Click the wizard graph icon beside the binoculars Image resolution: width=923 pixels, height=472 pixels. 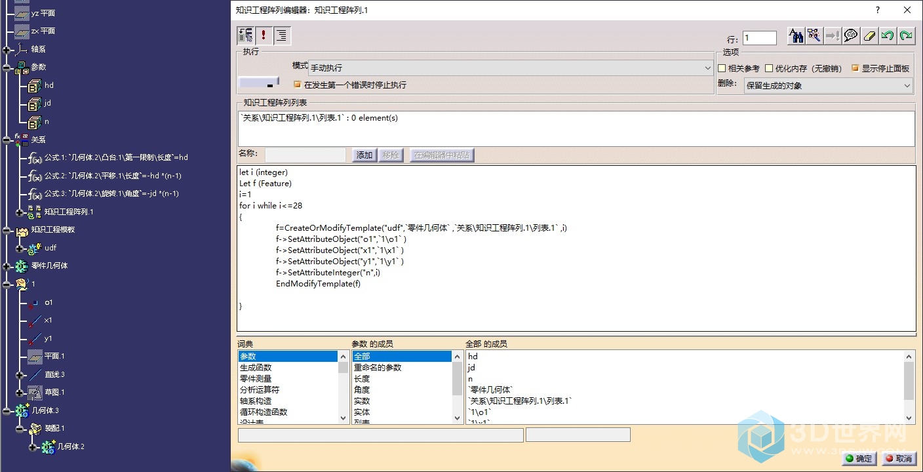[814, 36]
